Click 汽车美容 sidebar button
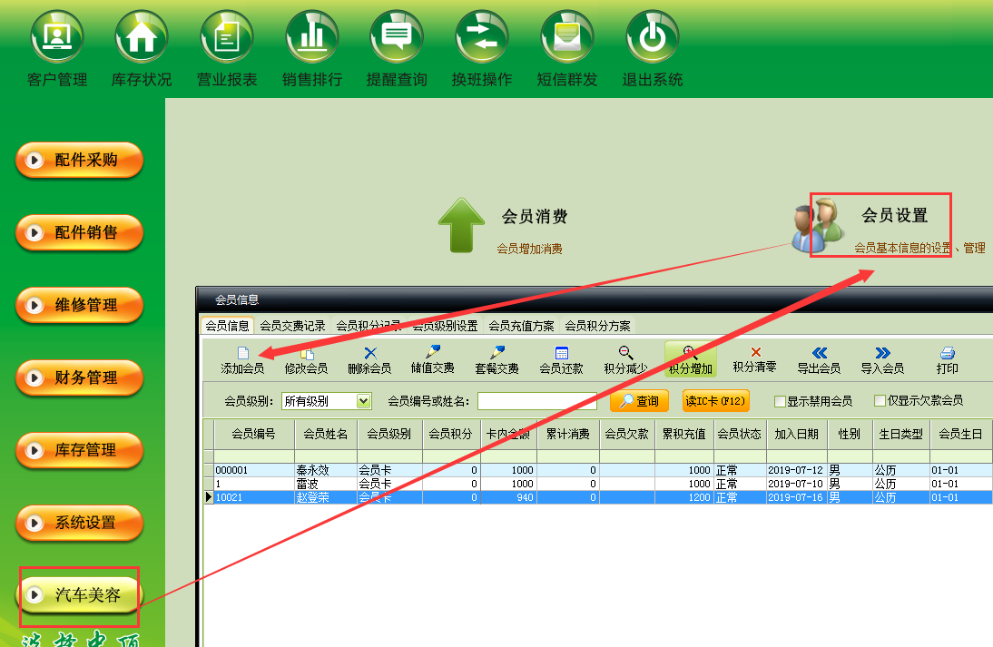 coord(79,595)
